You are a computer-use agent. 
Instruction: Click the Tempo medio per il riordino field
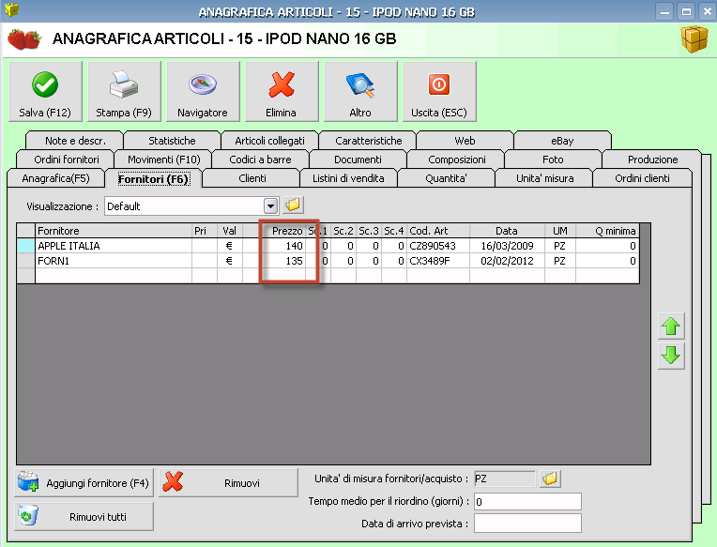coord(527,501)
